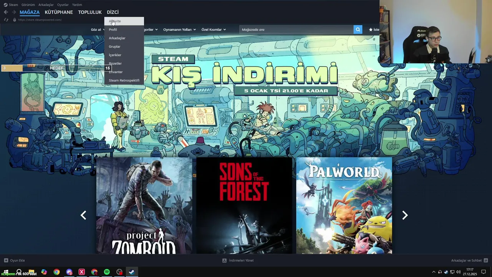Image resolution: width=492 pixels, height=277 pixels.
Task: Show previous carousel games with left arrow
Action: (83, 215)
